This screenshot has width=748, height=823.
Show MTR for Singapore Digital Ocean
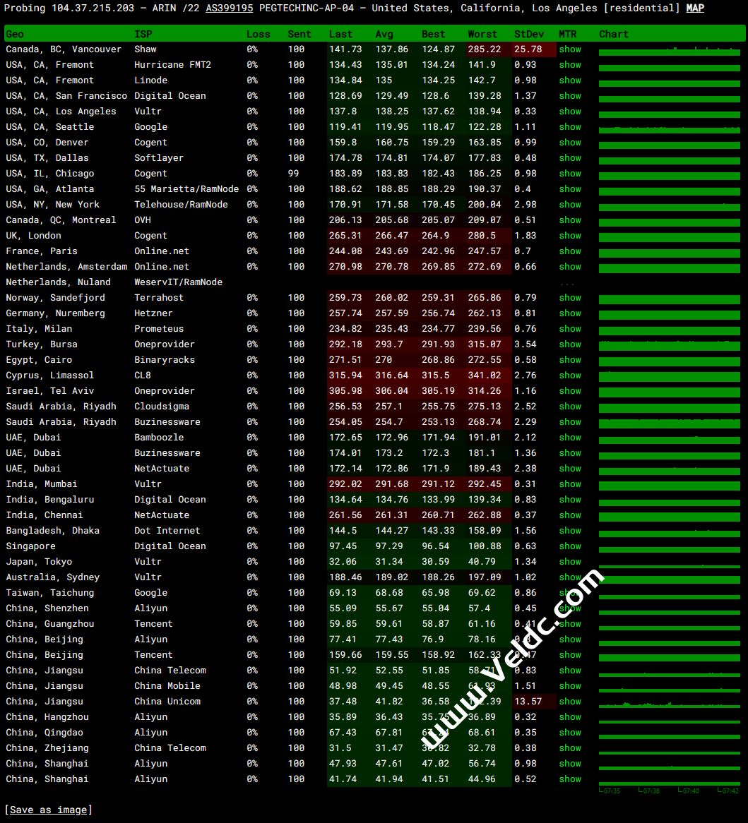(x=570, y=546)
